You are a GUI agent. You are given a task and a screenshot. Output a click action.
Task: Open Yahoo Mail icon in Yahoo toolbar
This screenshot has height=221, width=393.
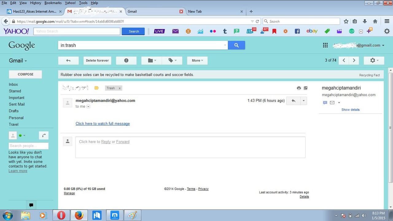[175, 31]
